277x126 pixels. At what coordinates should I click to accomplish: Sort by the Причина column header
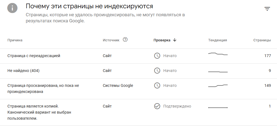(15, 40)
